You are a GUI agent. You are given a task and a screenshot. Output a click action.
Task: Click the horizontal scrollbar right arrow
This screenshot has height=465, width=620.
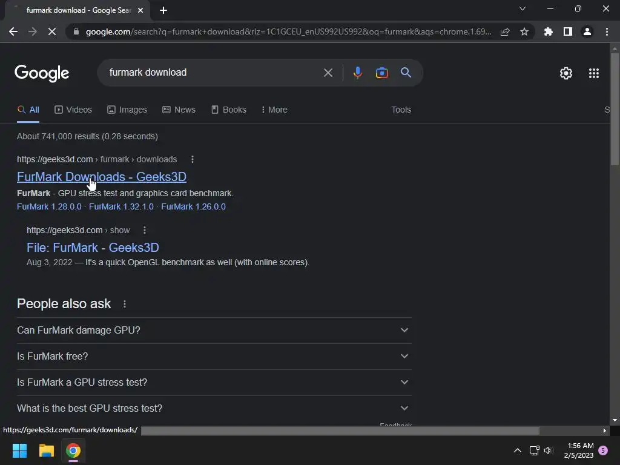pyautogui.click(x=605, y=430)
